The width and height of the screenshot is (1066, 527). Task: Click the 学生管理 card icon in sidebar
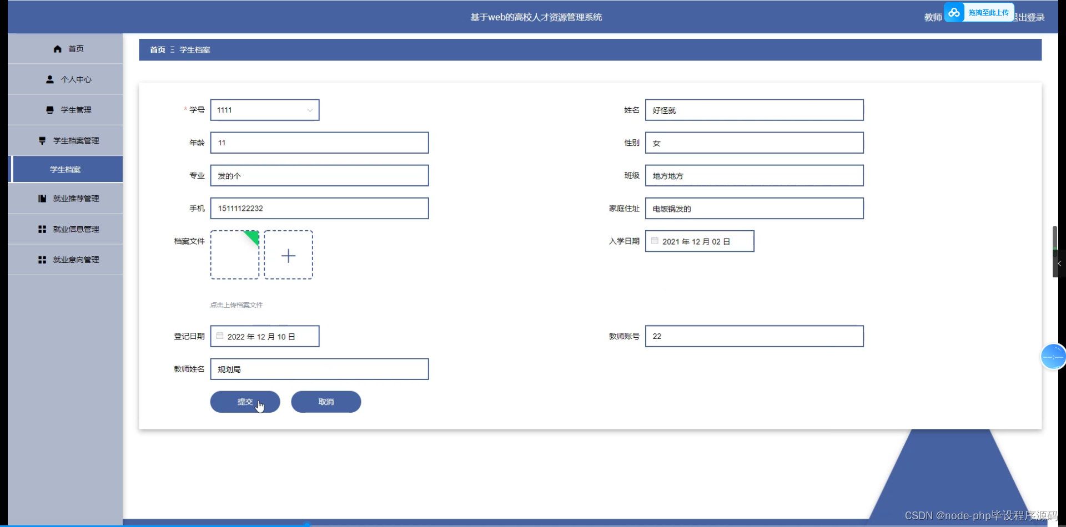coord(49,109)
